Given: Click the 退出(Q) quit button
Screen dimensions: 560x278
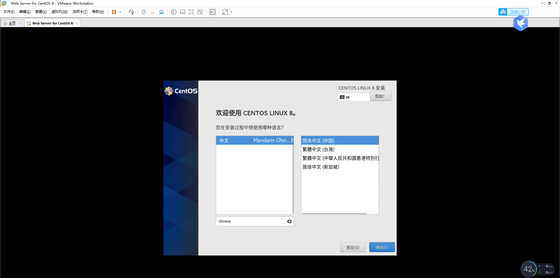Looking at the screenshot, I should pos(353,247).
